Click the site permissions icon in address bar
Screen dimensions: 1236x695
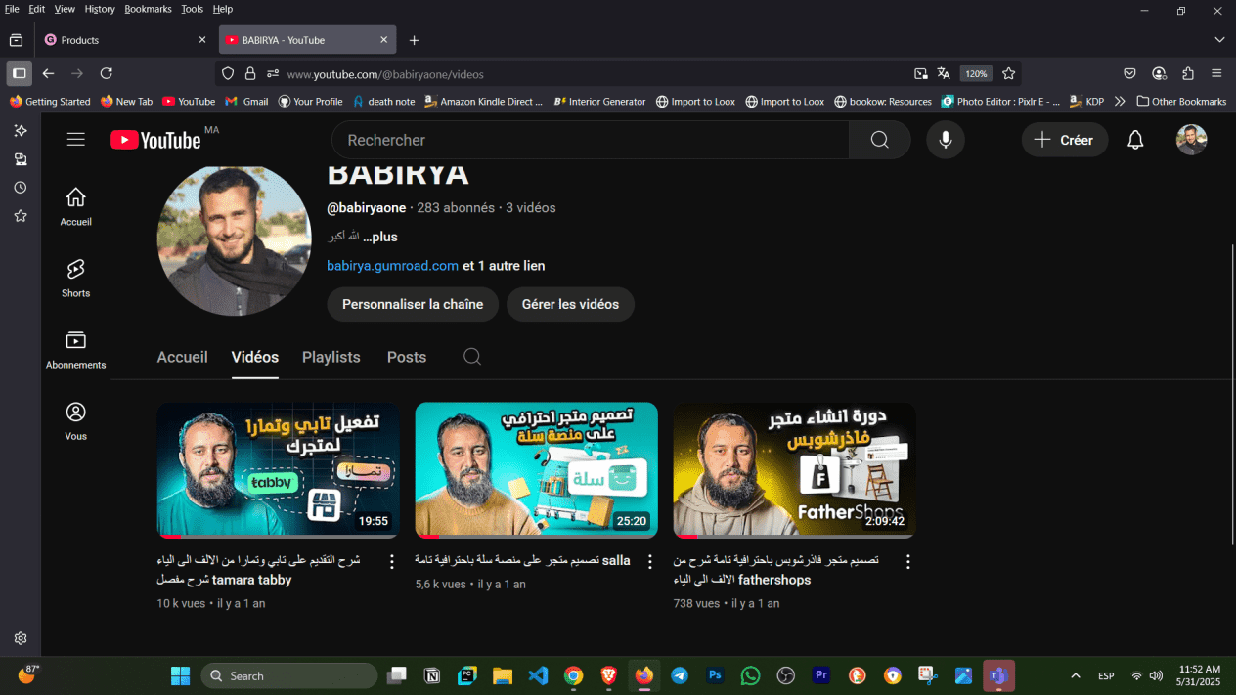[273, 73]
